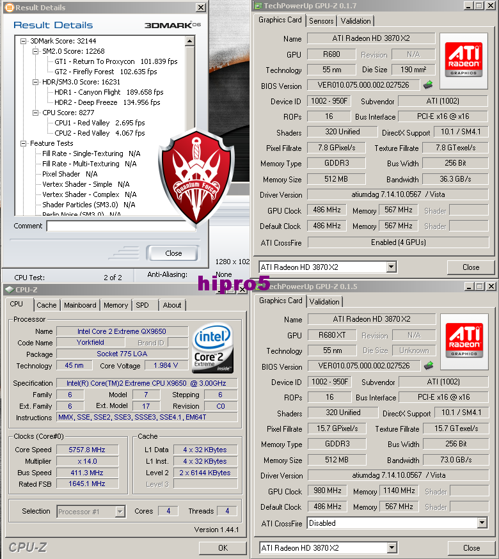The height and width of the screenshot is (559, 499).
Task: Click the CPU-Z title bar icon
Action: pyautogui.click(x=10, y=290)
